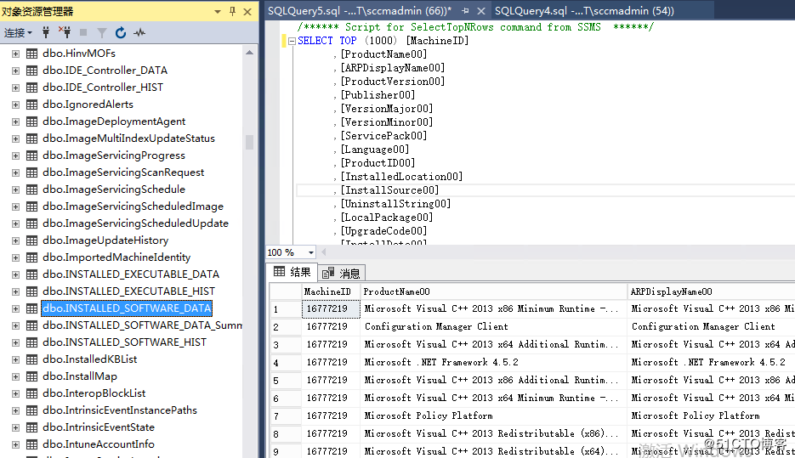Viewport: 795px width, 458px height.
Task: Select dbo.INSTALLED_EXECUTABLE_HIST tree item
Action: (128, 291)
